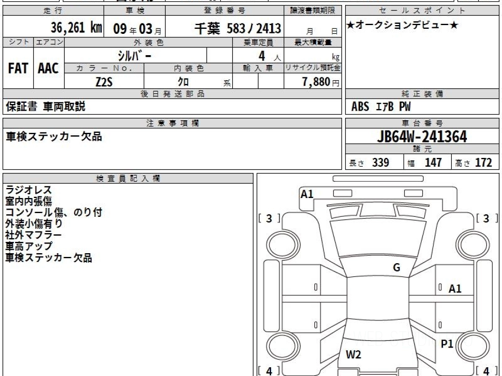Click the height value 172

(483, 163)
